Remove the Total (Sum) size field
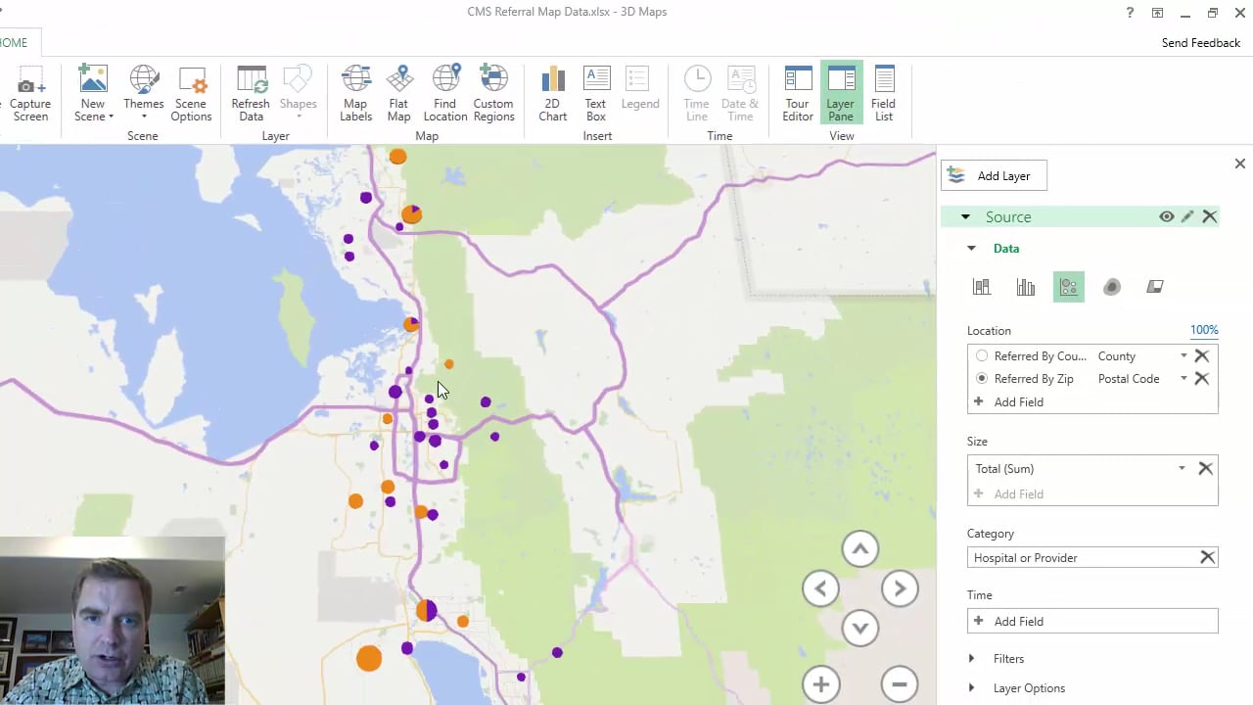This screenshot has height=705, width=1253. (x=1205, y=468)
